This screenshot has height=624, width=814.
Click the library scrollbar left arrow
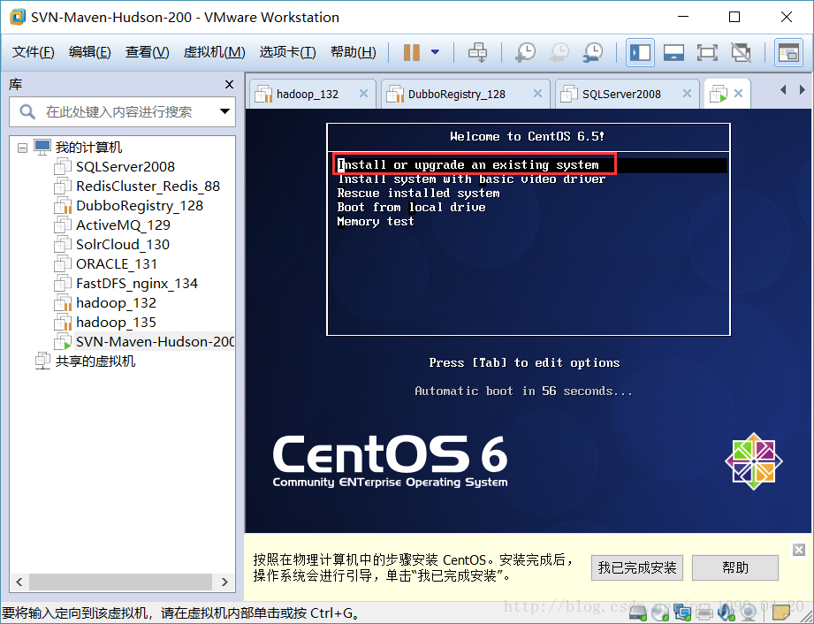(x=19, y=582)
